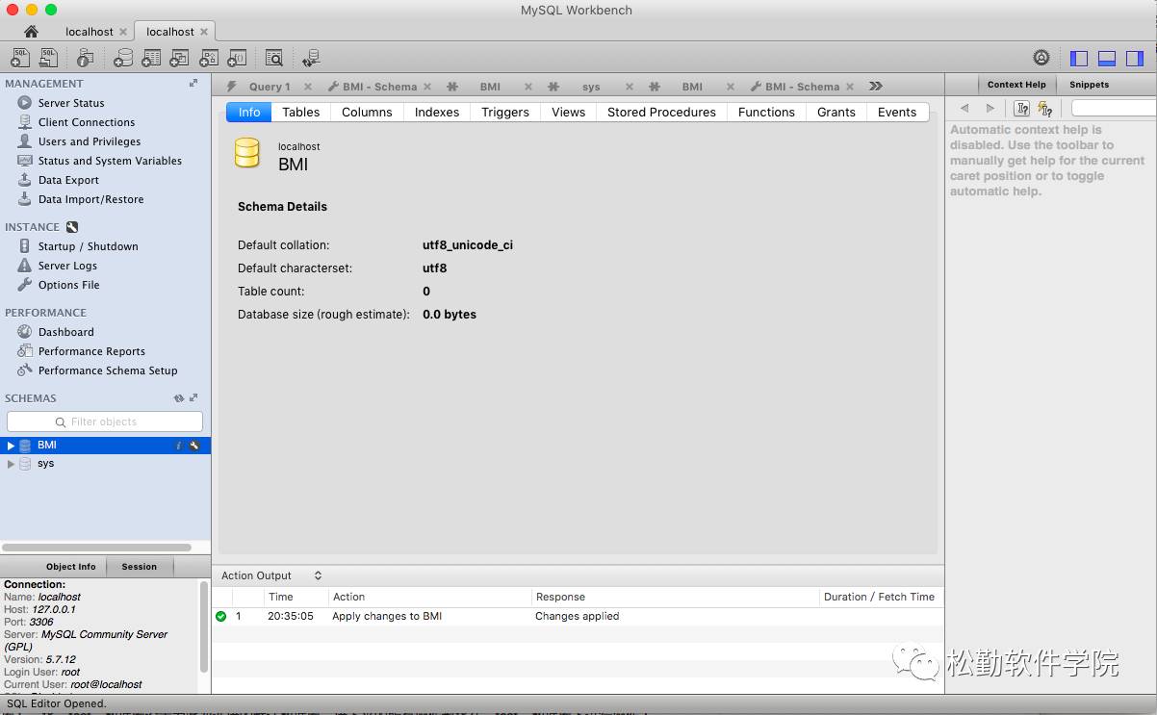
Task: Go back in Context Help
Action: tap(964, 109)
